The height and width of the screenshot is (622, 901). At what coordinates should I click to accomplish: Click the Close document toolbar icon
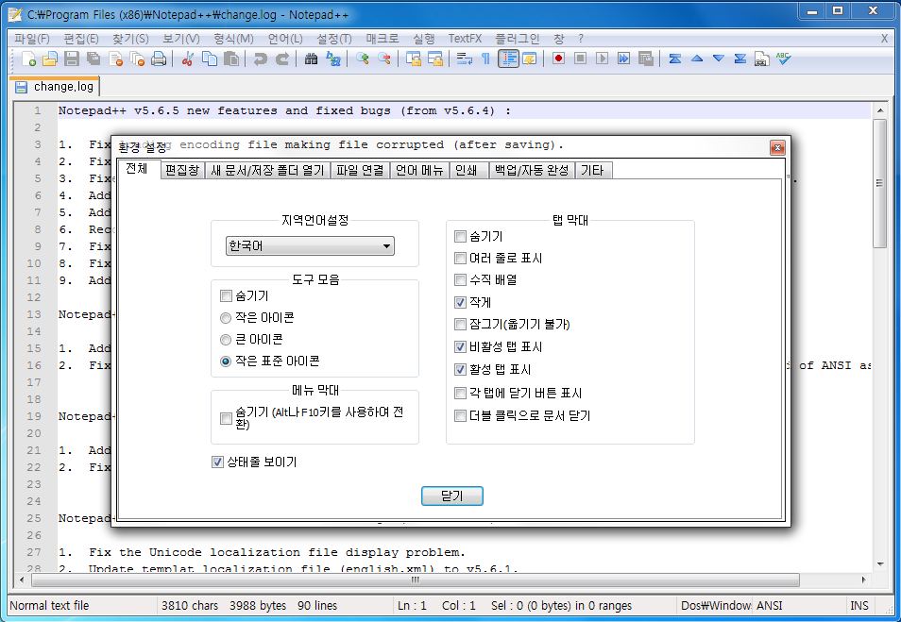115,59
